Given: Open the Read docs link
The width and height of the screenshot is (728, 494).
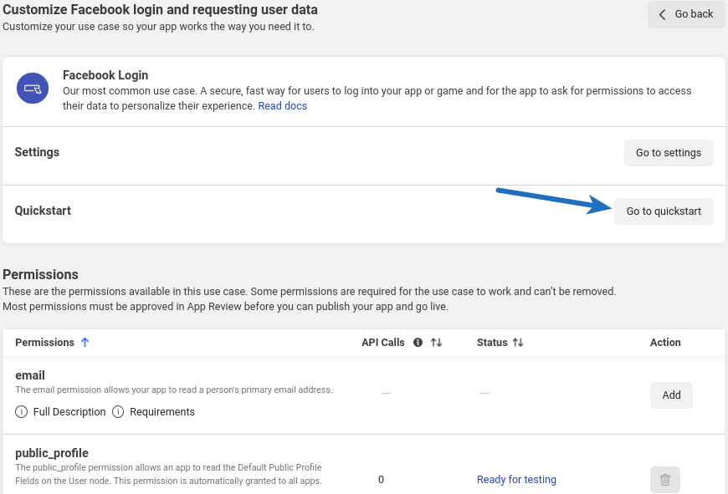Looking at the screenshot, I should click(x=282, y=106).
